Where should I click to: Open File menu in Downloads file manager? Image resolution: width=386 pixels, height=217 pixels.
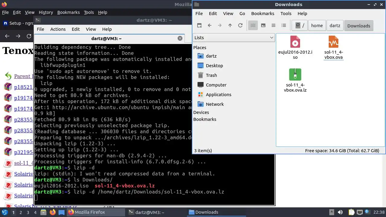199,14
